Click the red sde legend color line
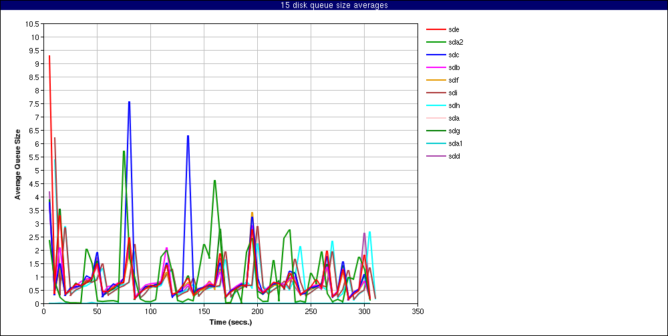Viewport: 668px width, 336px height. (x=436, y=29)
